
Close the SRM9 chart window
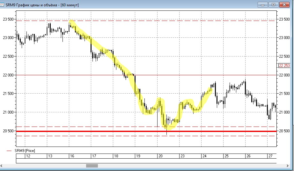284,5
